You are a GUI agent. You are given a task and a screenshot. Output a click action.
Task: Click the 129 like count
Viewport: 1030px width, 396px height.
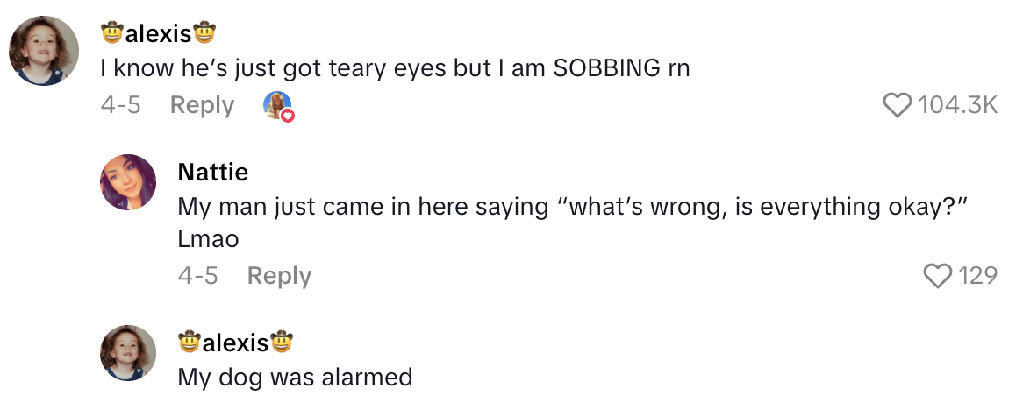[x=977, y=276]
